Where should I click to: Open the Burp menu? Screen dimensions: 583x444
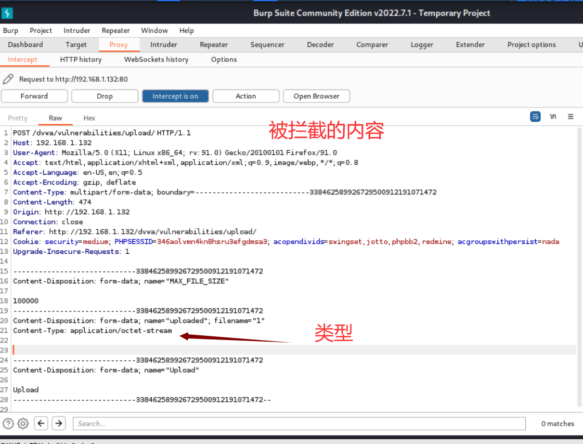point(10,31)
